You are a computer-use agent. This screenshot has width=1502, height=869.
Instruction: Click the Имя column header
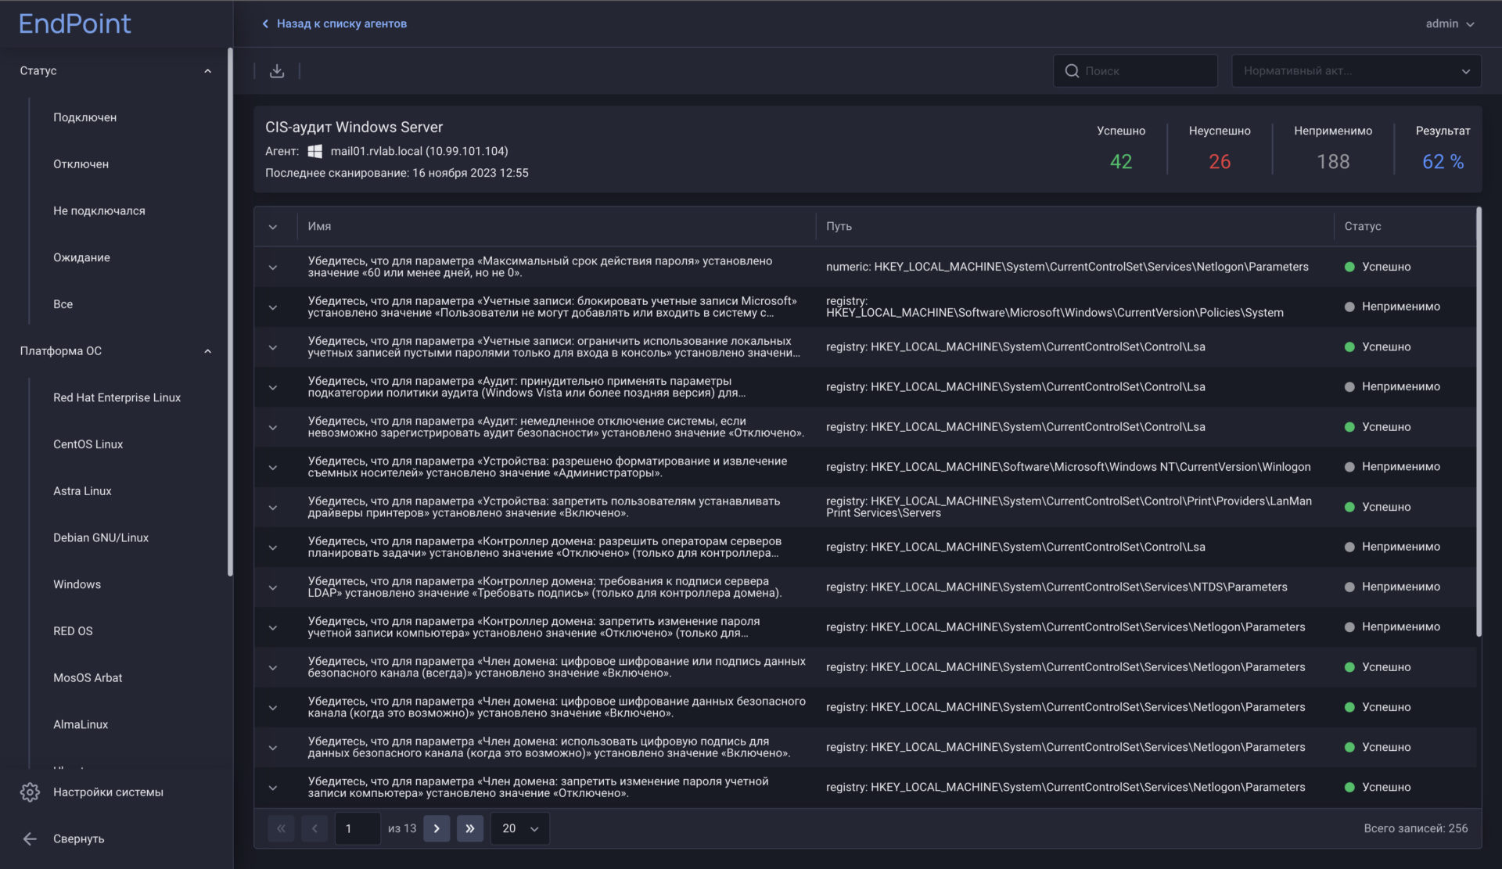(319, 227)
